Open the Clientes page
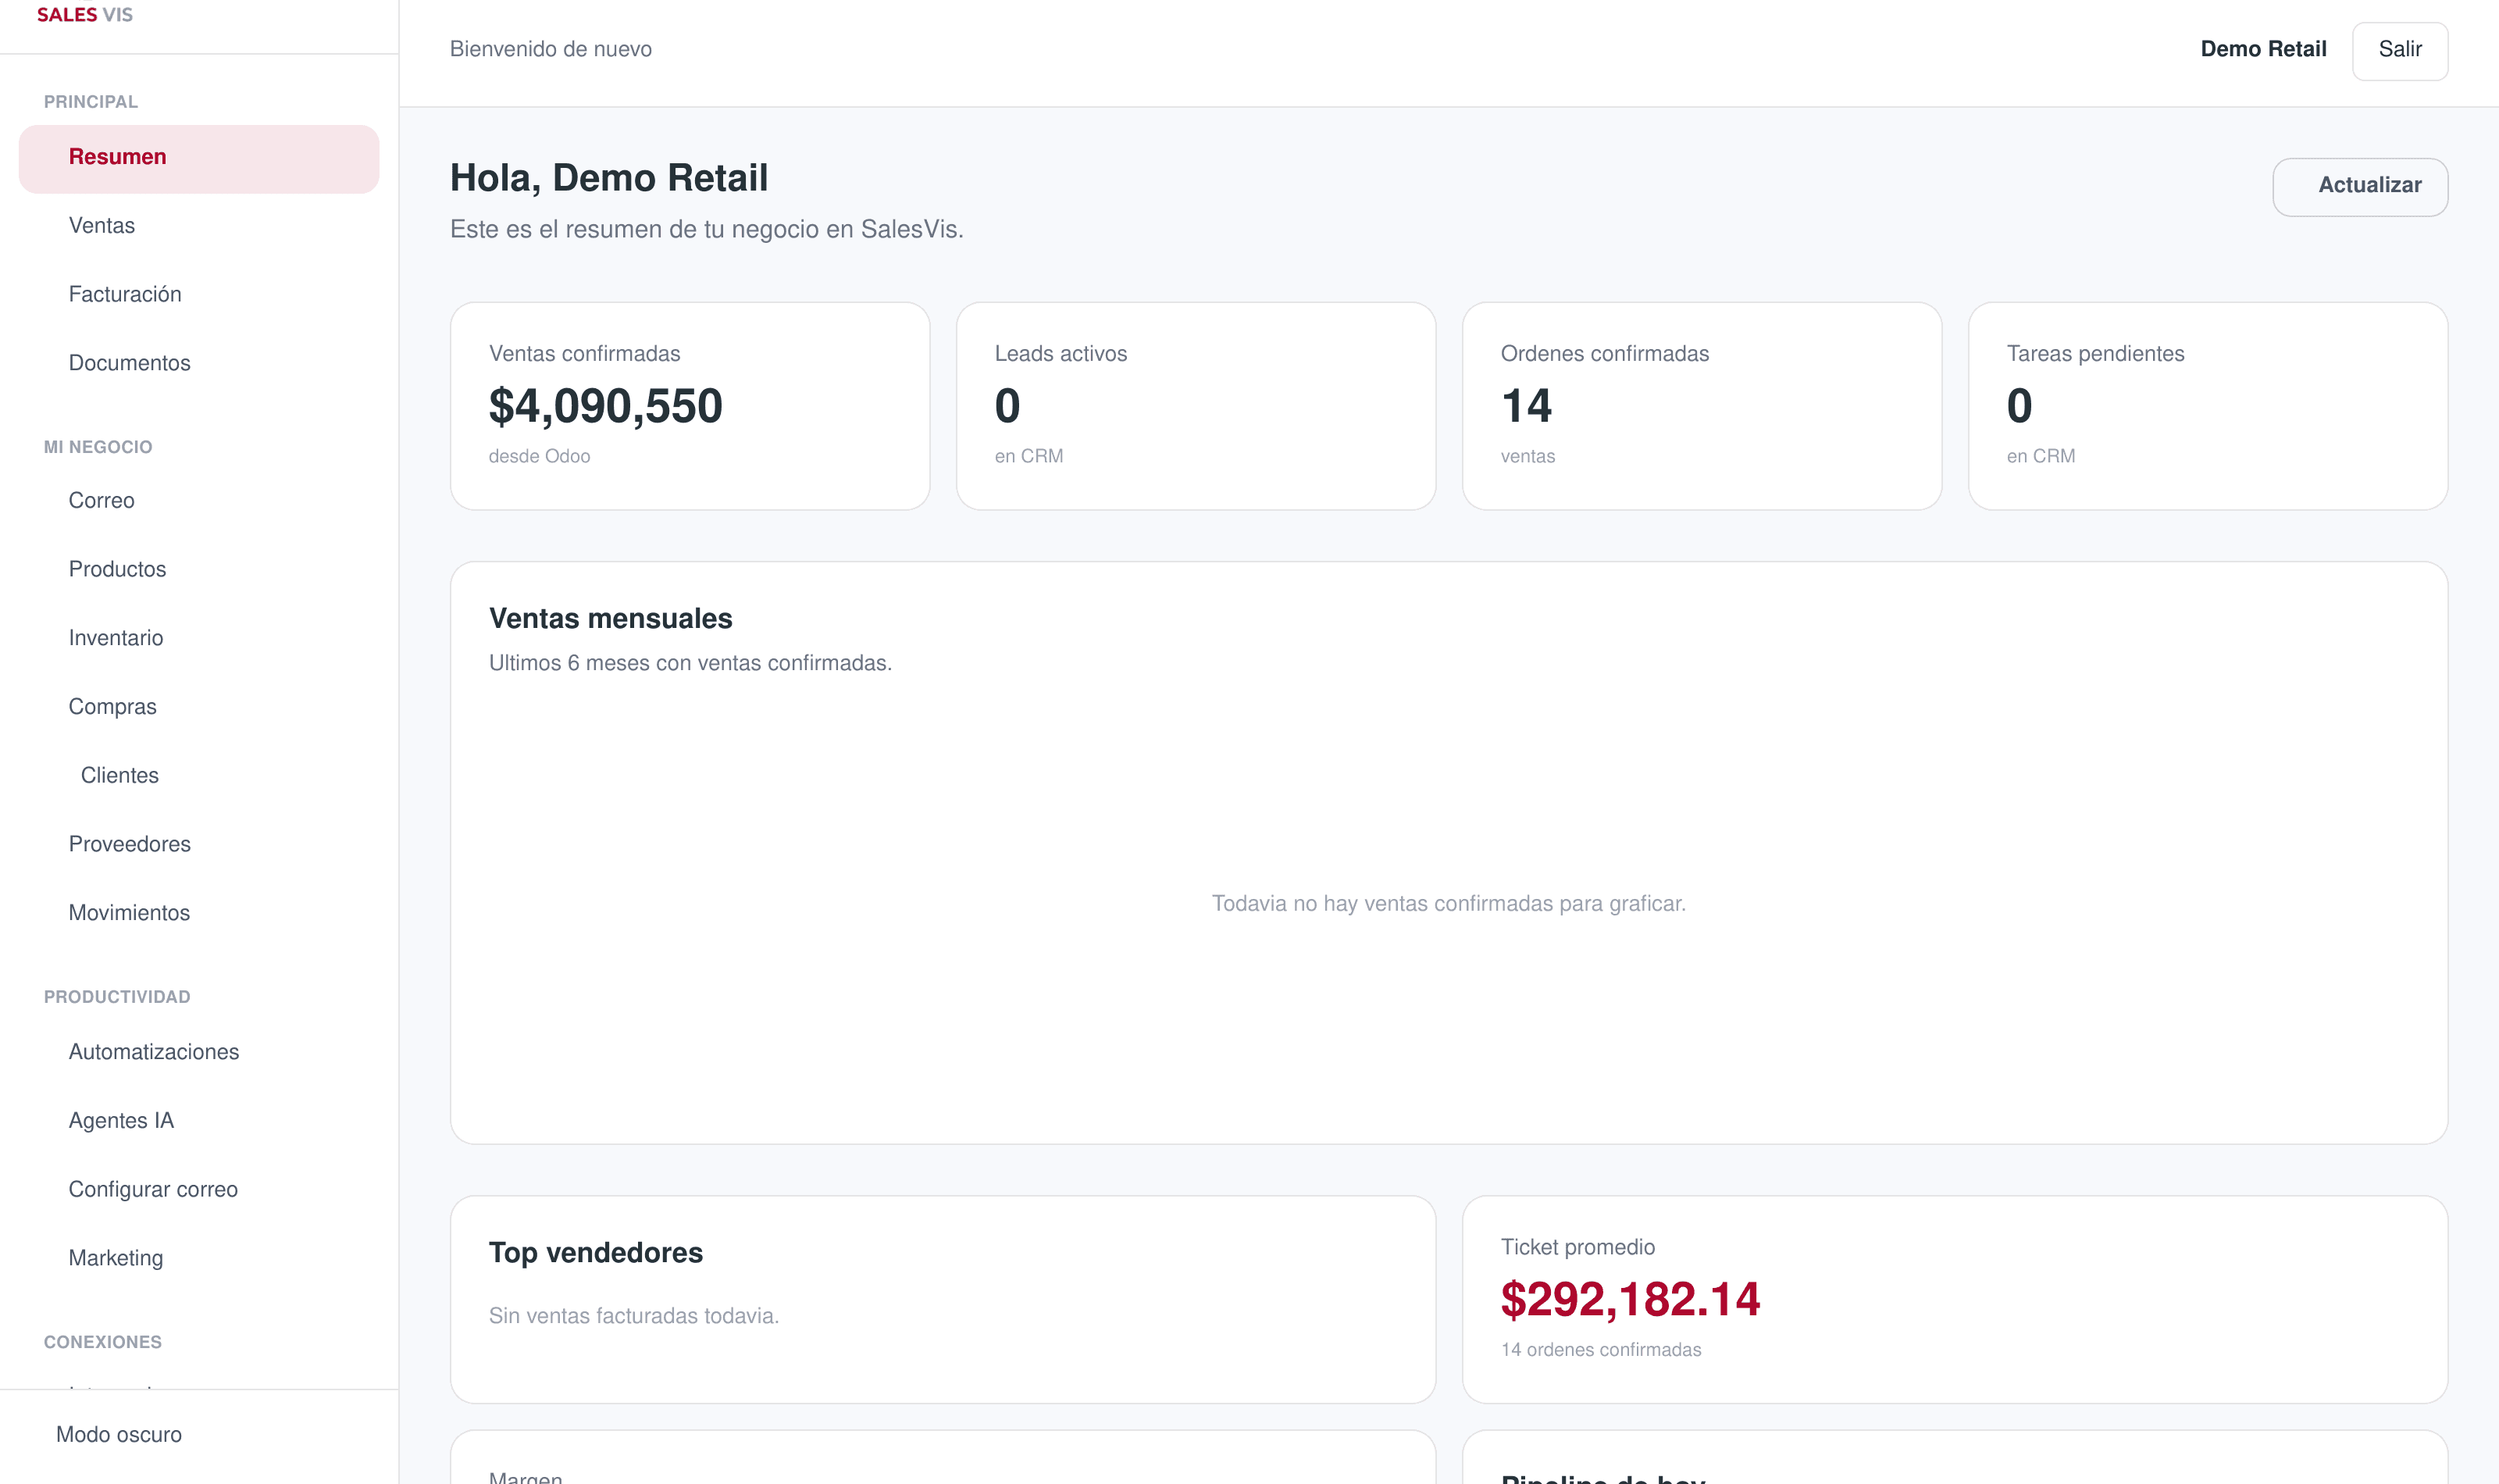This screenshot has width=2499, height=1484. click(x=199, y=776)
